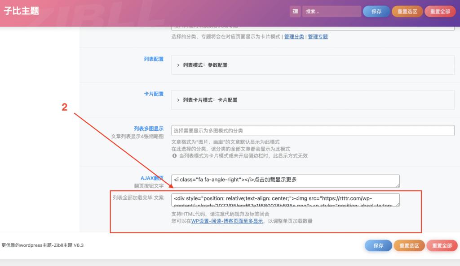
Task: Click inside the 搜索 search field
Action: pos(332,11)
